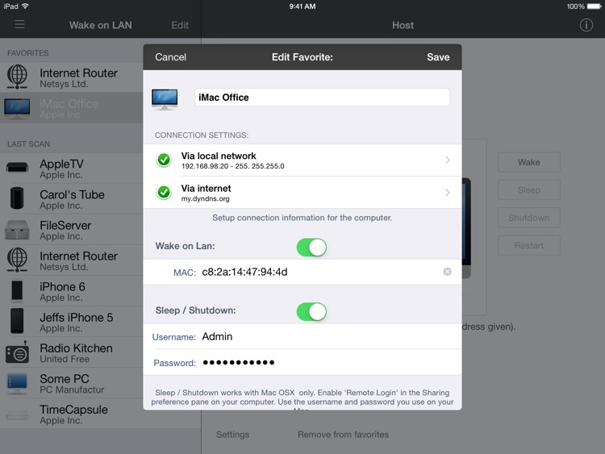The height and width of the screenshot is (454, 605).
Task: Edit the Username field showing Admin
Action: tap(302, 336)
